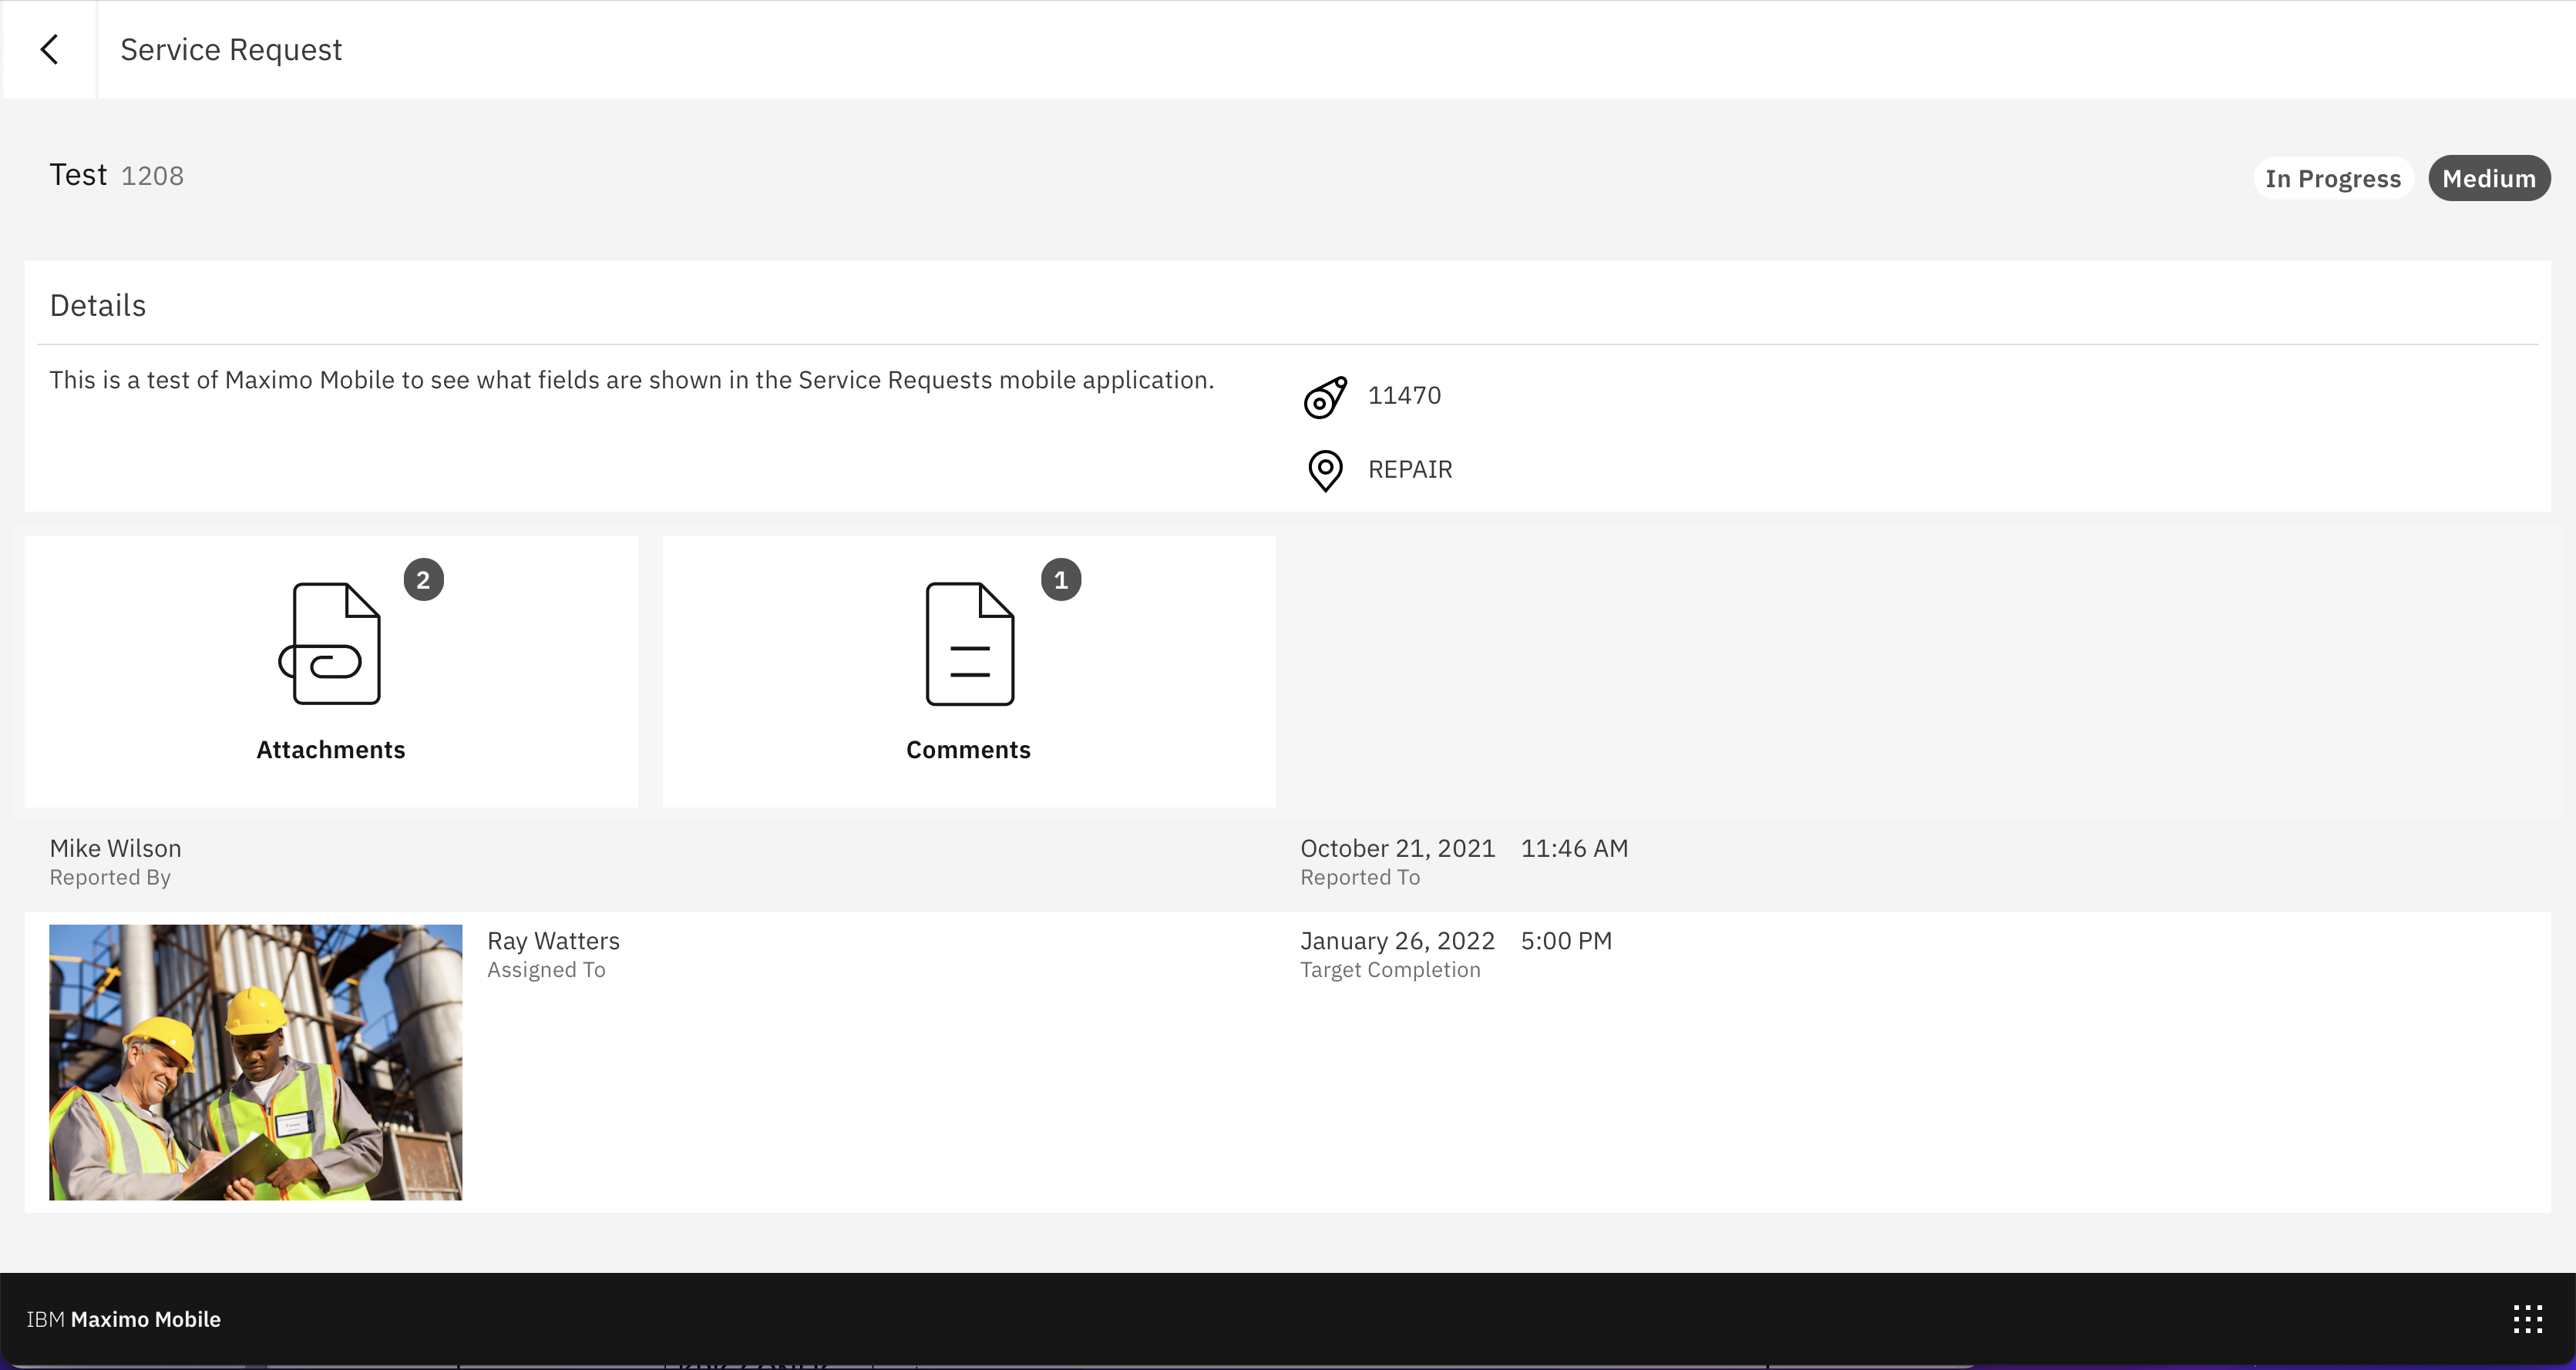This screenshot has width=2576, height=1370.
Task: Click the attachments count badge showing 2
Action: pyautogui.click(x=423, y=580)
